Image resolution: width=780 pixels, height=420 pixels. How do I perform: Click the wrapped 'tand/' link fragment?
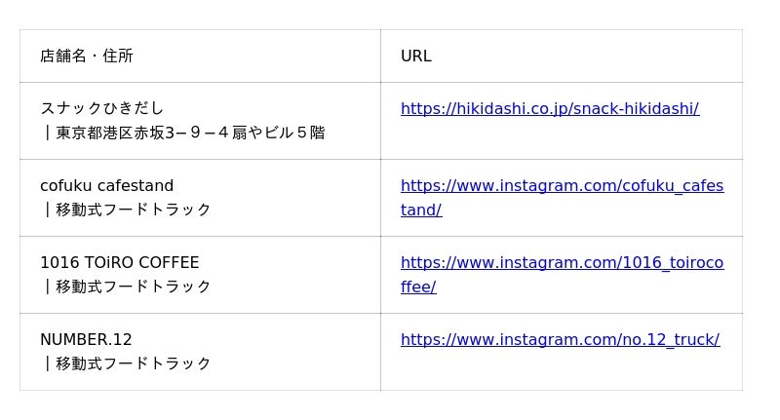[x=421, y=210]
